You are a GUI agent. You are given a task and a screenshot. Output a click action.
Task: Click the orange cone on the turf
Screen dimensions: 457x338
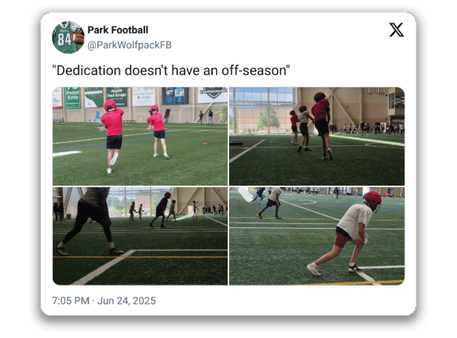(205, 143)
